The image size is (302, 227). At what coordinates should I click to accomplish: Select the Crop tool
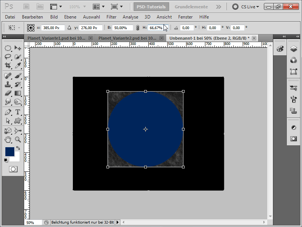[8, 65]
